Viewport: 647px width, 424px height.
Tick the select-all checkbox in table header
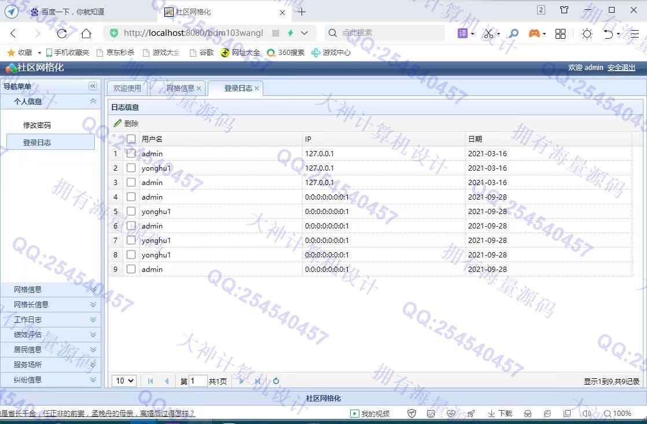coord(131,139)
